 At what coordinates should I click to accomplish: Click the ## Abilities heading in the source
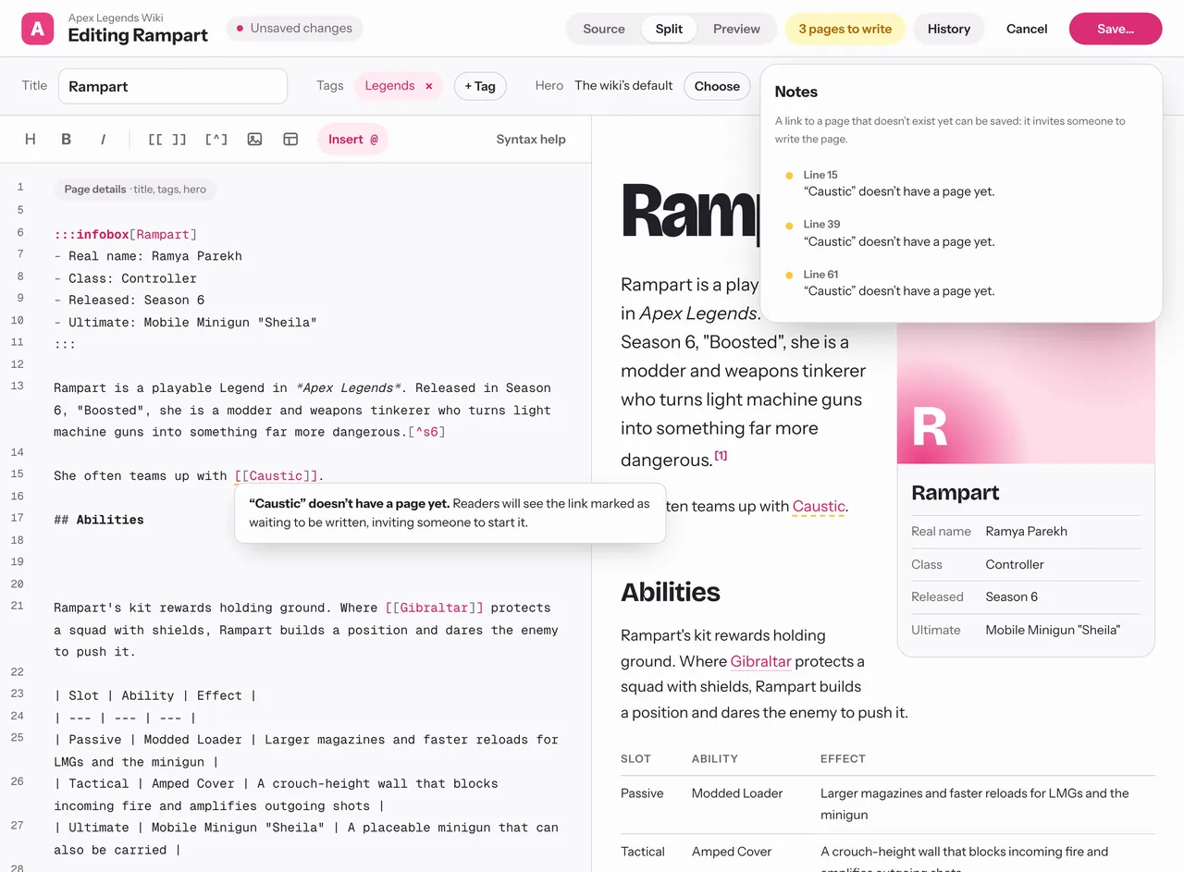99,520
